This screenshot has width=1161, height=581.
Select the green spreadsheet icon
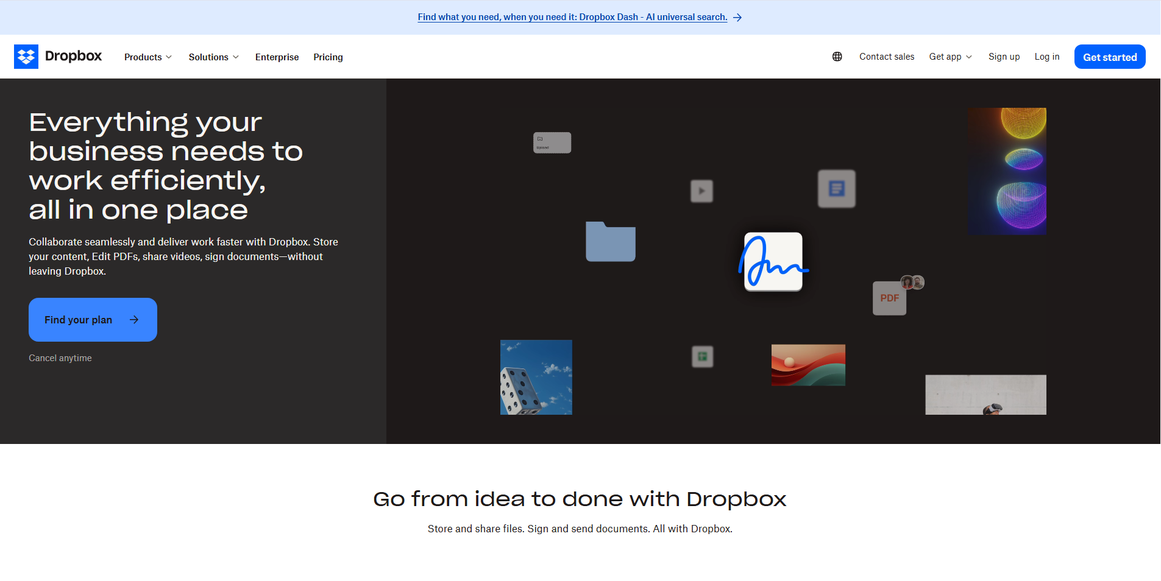702,356
